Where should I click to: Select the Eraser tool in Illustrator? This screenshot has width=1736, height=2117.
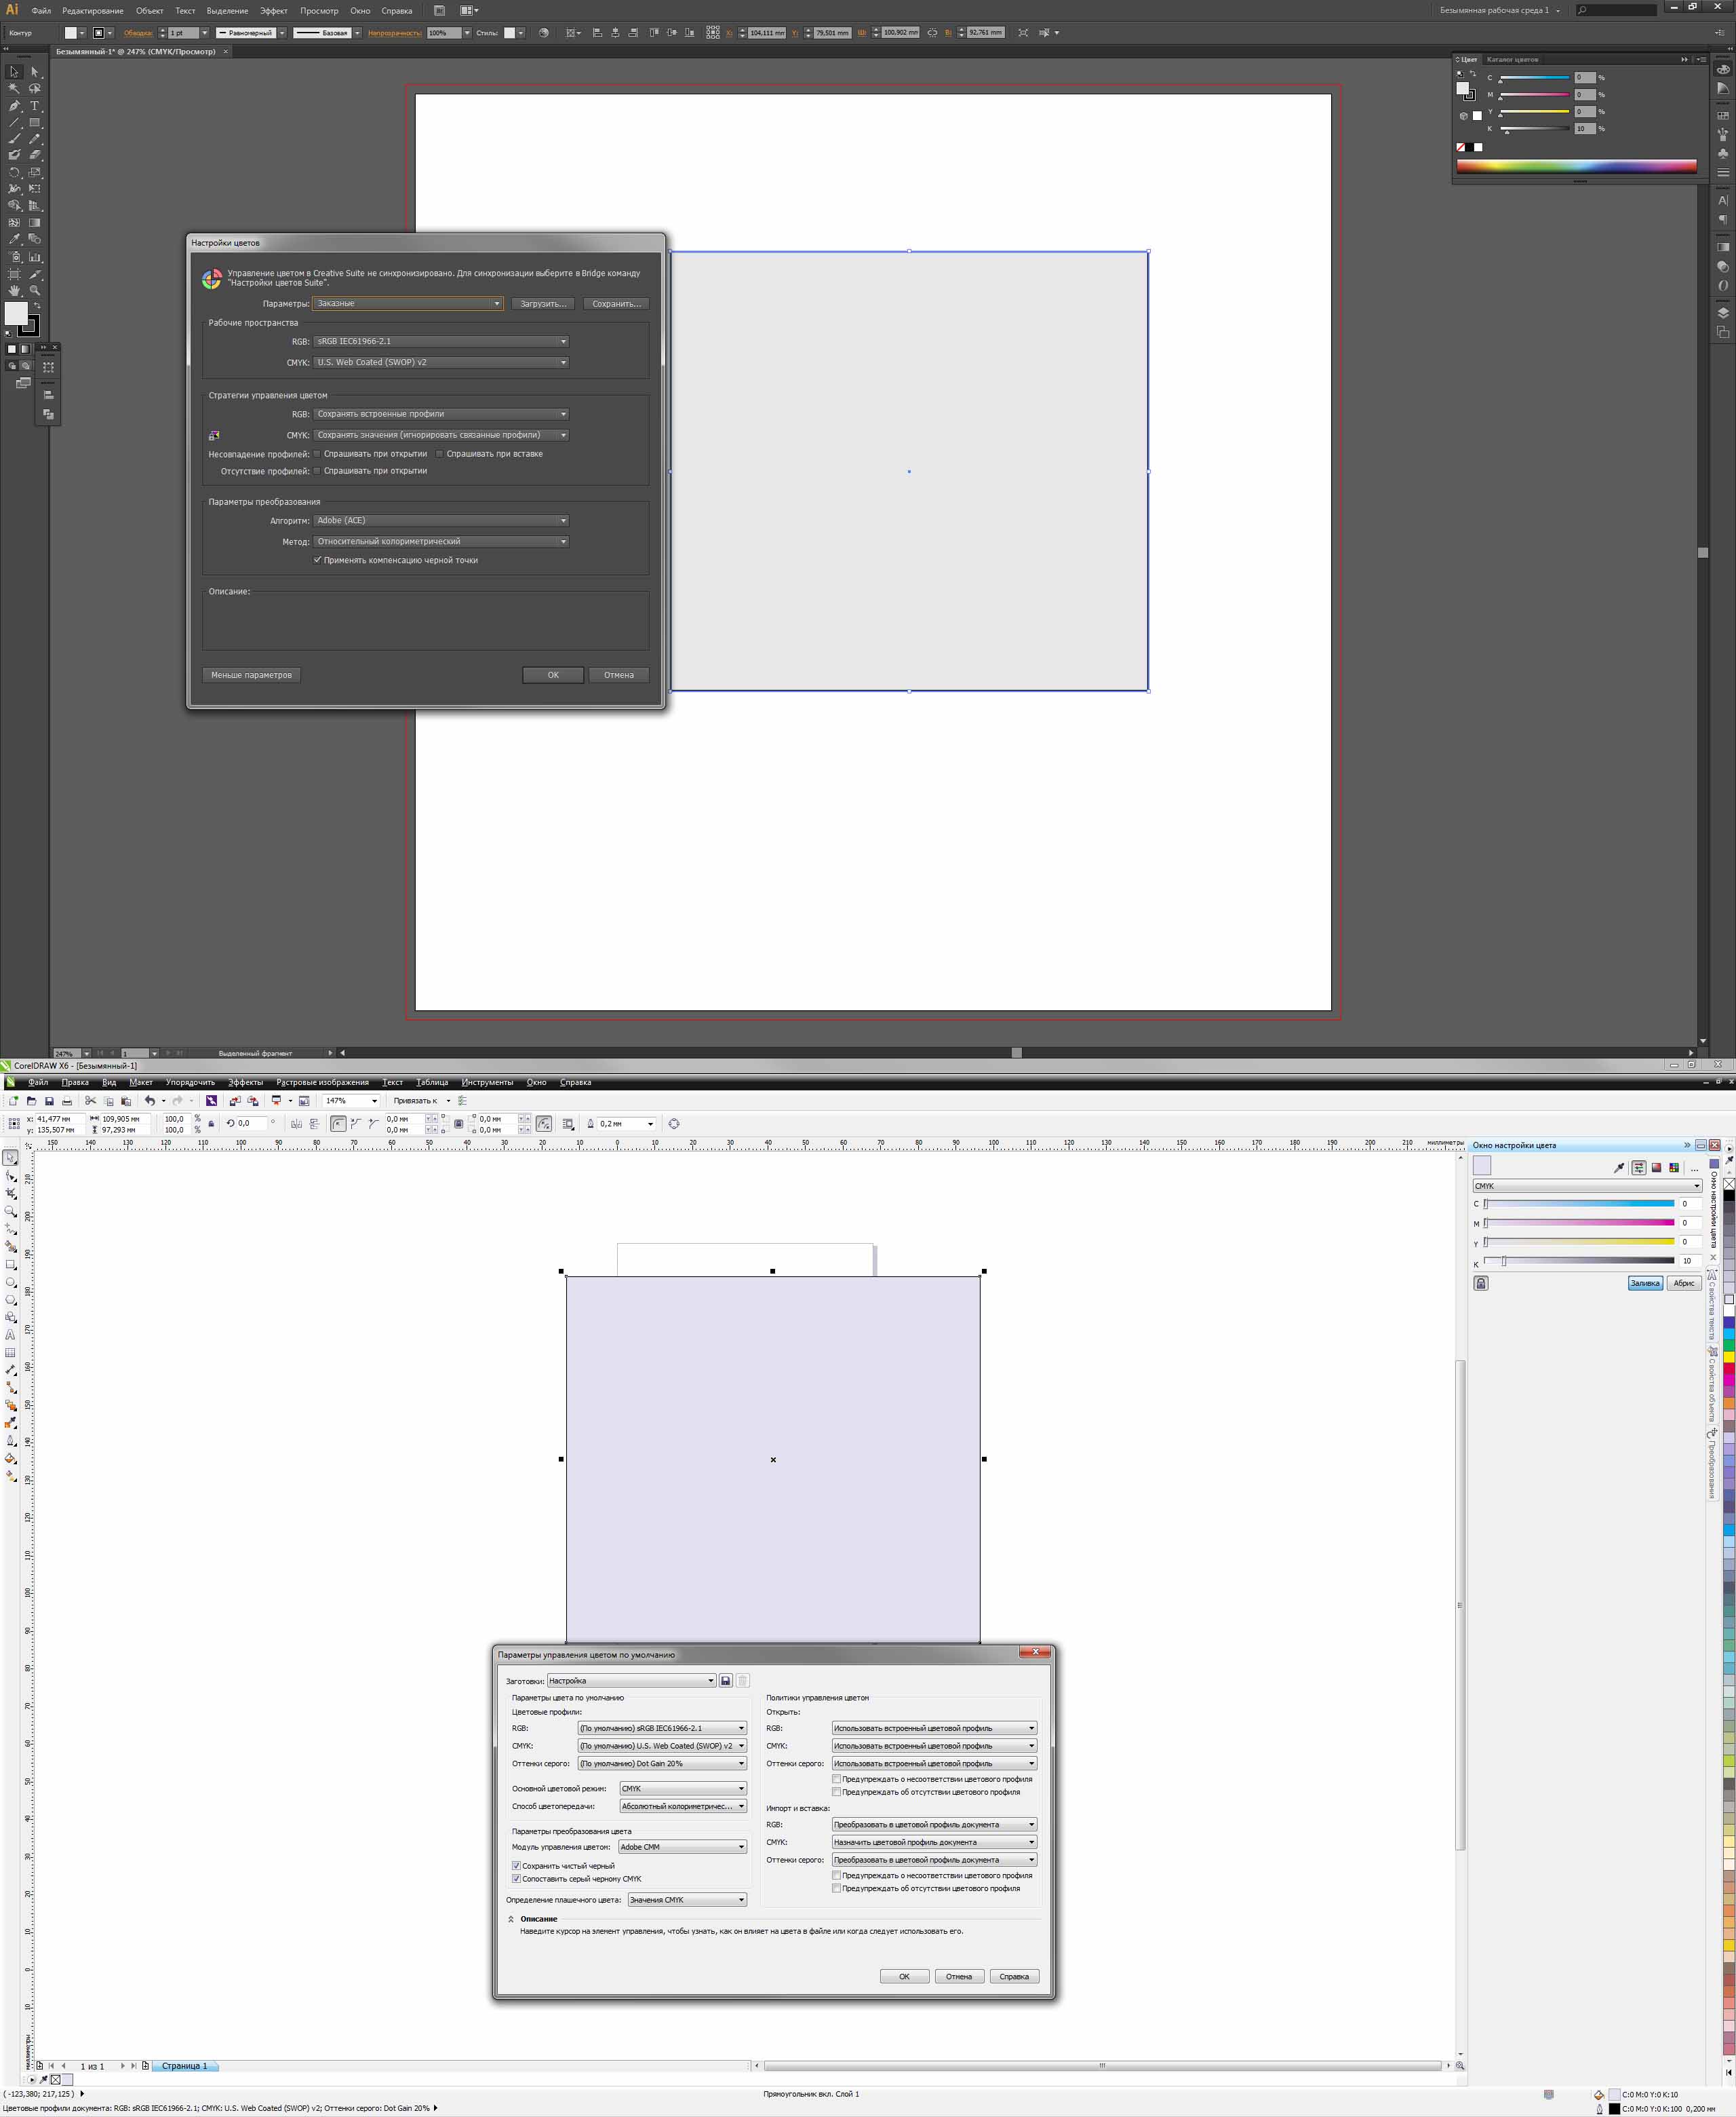pyautogui.click(x=34, y=155)
